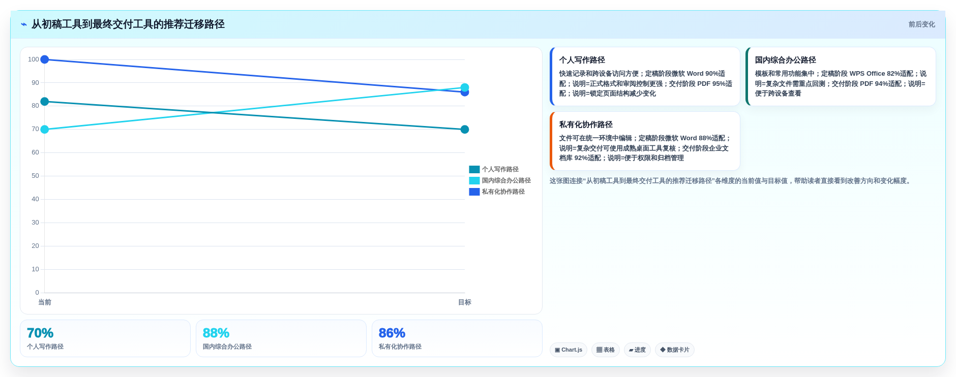Viewport: 956px width, 377px height.
Task: Click the 个人写作路径 point at 70 on 目标
Action: [x=465, y=130]
